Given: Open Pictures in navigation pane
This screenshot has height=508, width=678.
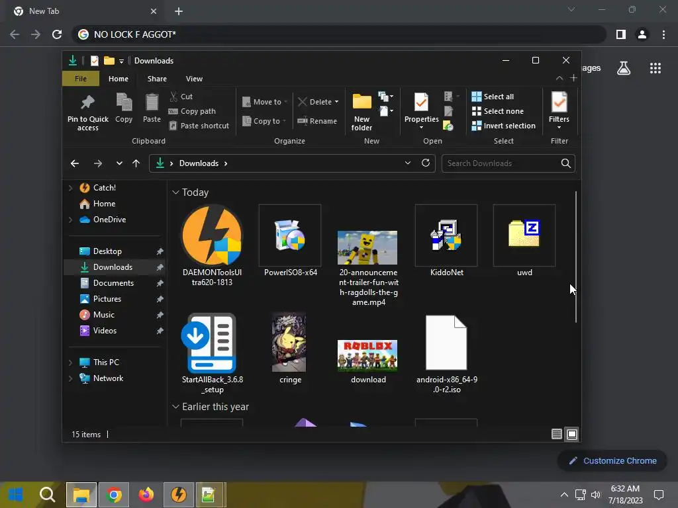Looking at the screenshot, I should (x=101, y=299).
